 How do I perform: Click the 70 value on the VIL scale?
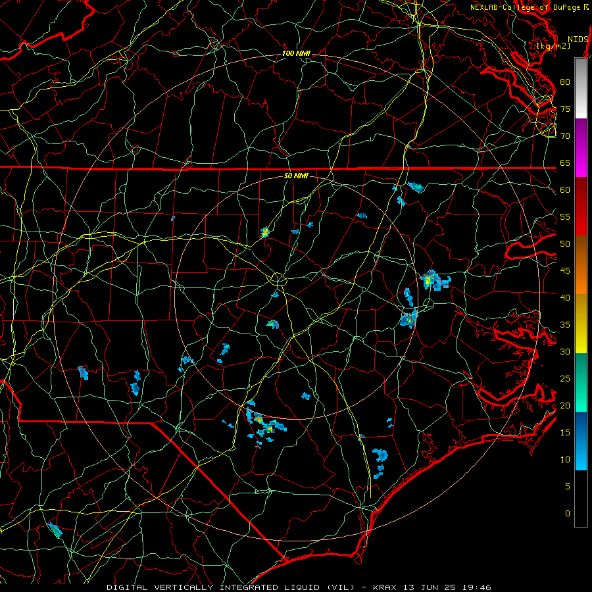click(x=565, y=136)
